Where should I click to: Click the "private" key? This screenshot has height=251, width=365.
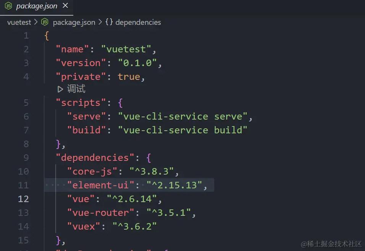81,77
